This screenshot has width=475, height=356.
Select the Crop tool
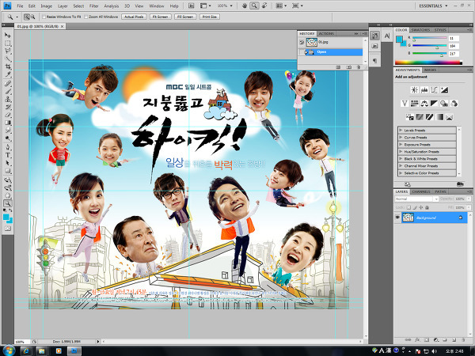click(8, 67)
